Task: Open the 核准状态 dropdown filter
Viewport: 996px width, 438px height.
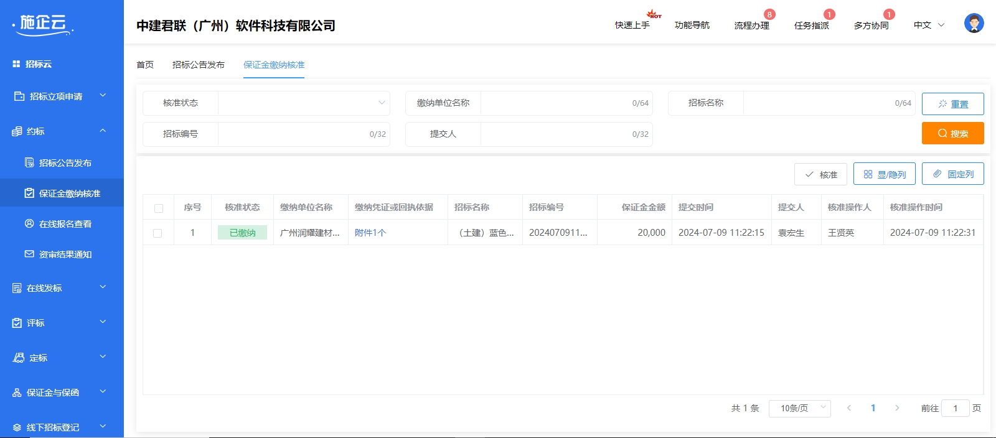Action: pos(304,103)
